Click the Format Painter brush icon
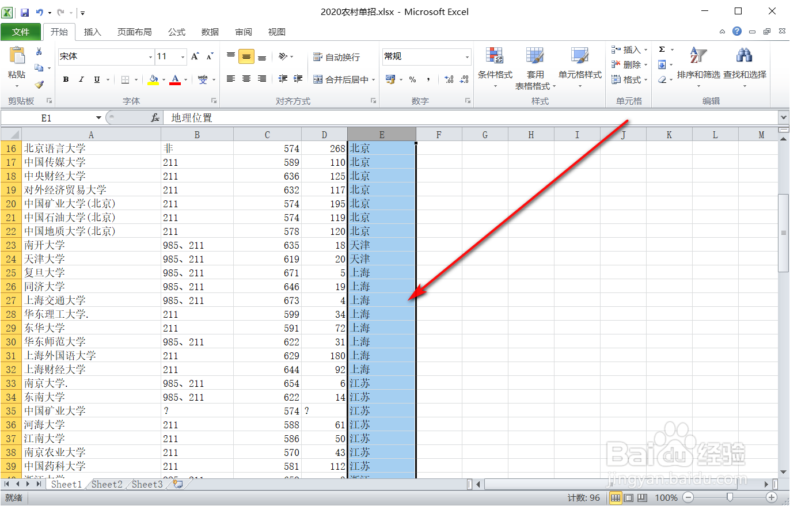The height and width of the screenshot is (506, 790). [39, 85]
